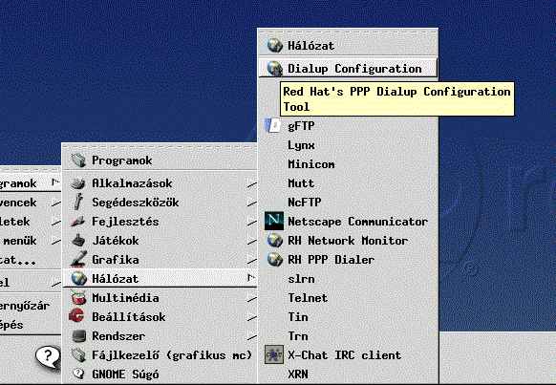The image size is (556, 385).
Task: Click the Multimédia drum icon
Action: pos(78,297)
